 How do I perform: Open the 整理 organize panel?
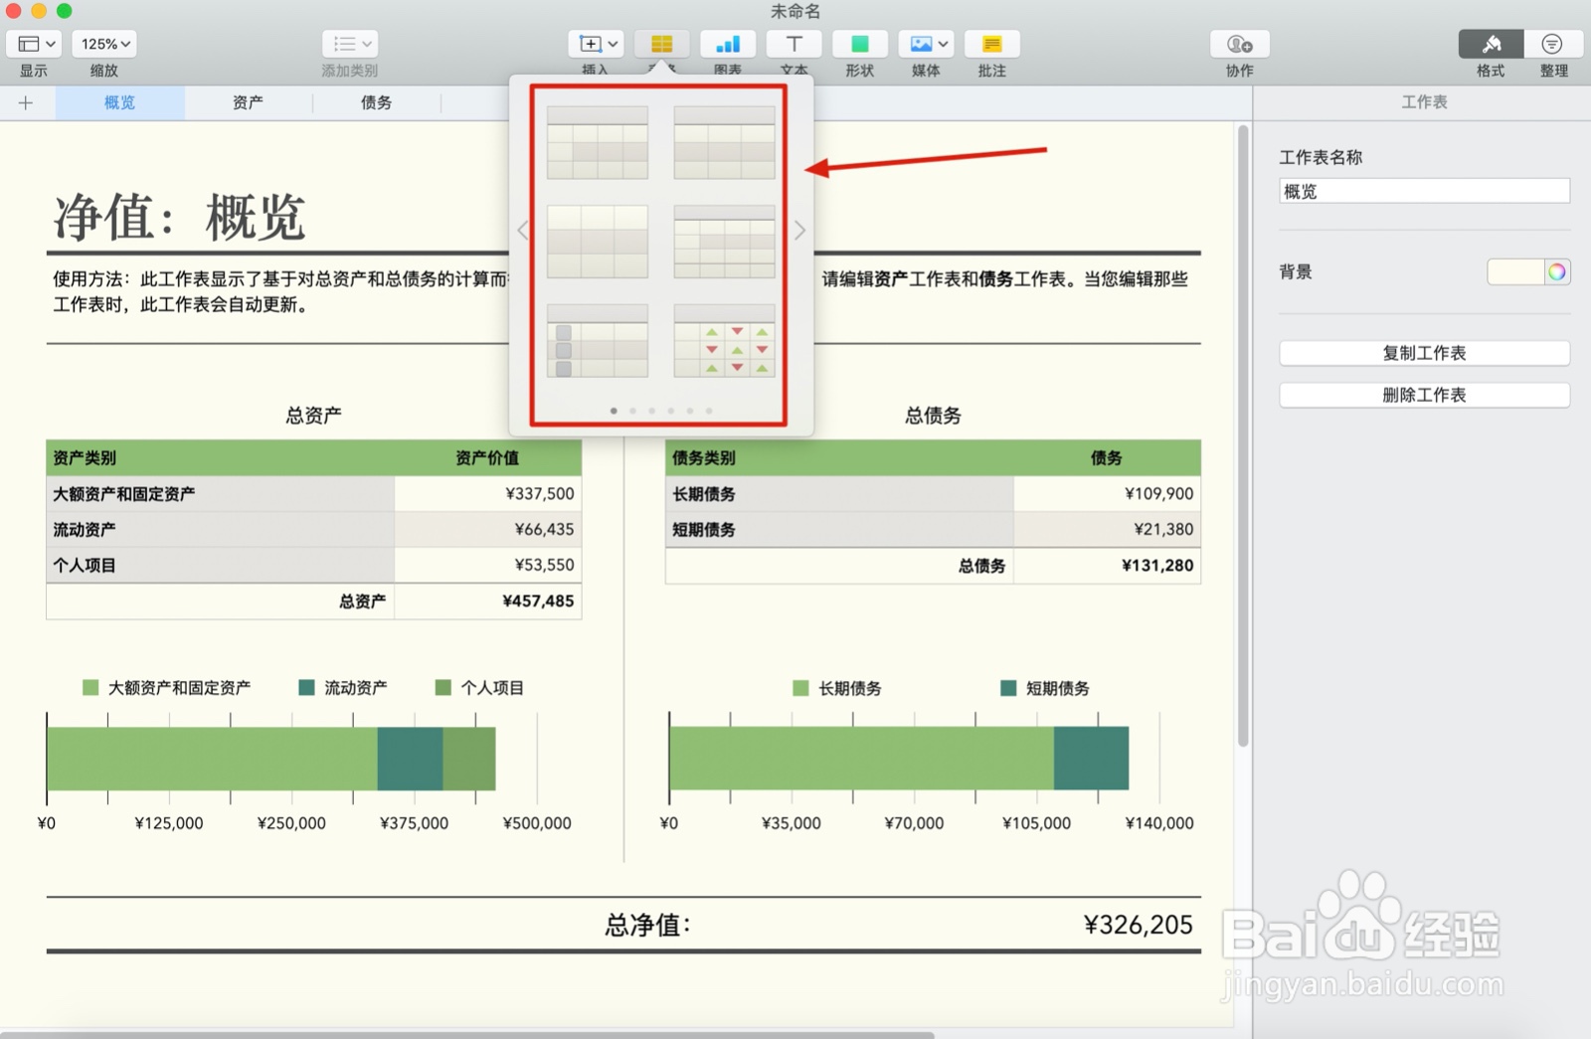(1551, 44)
